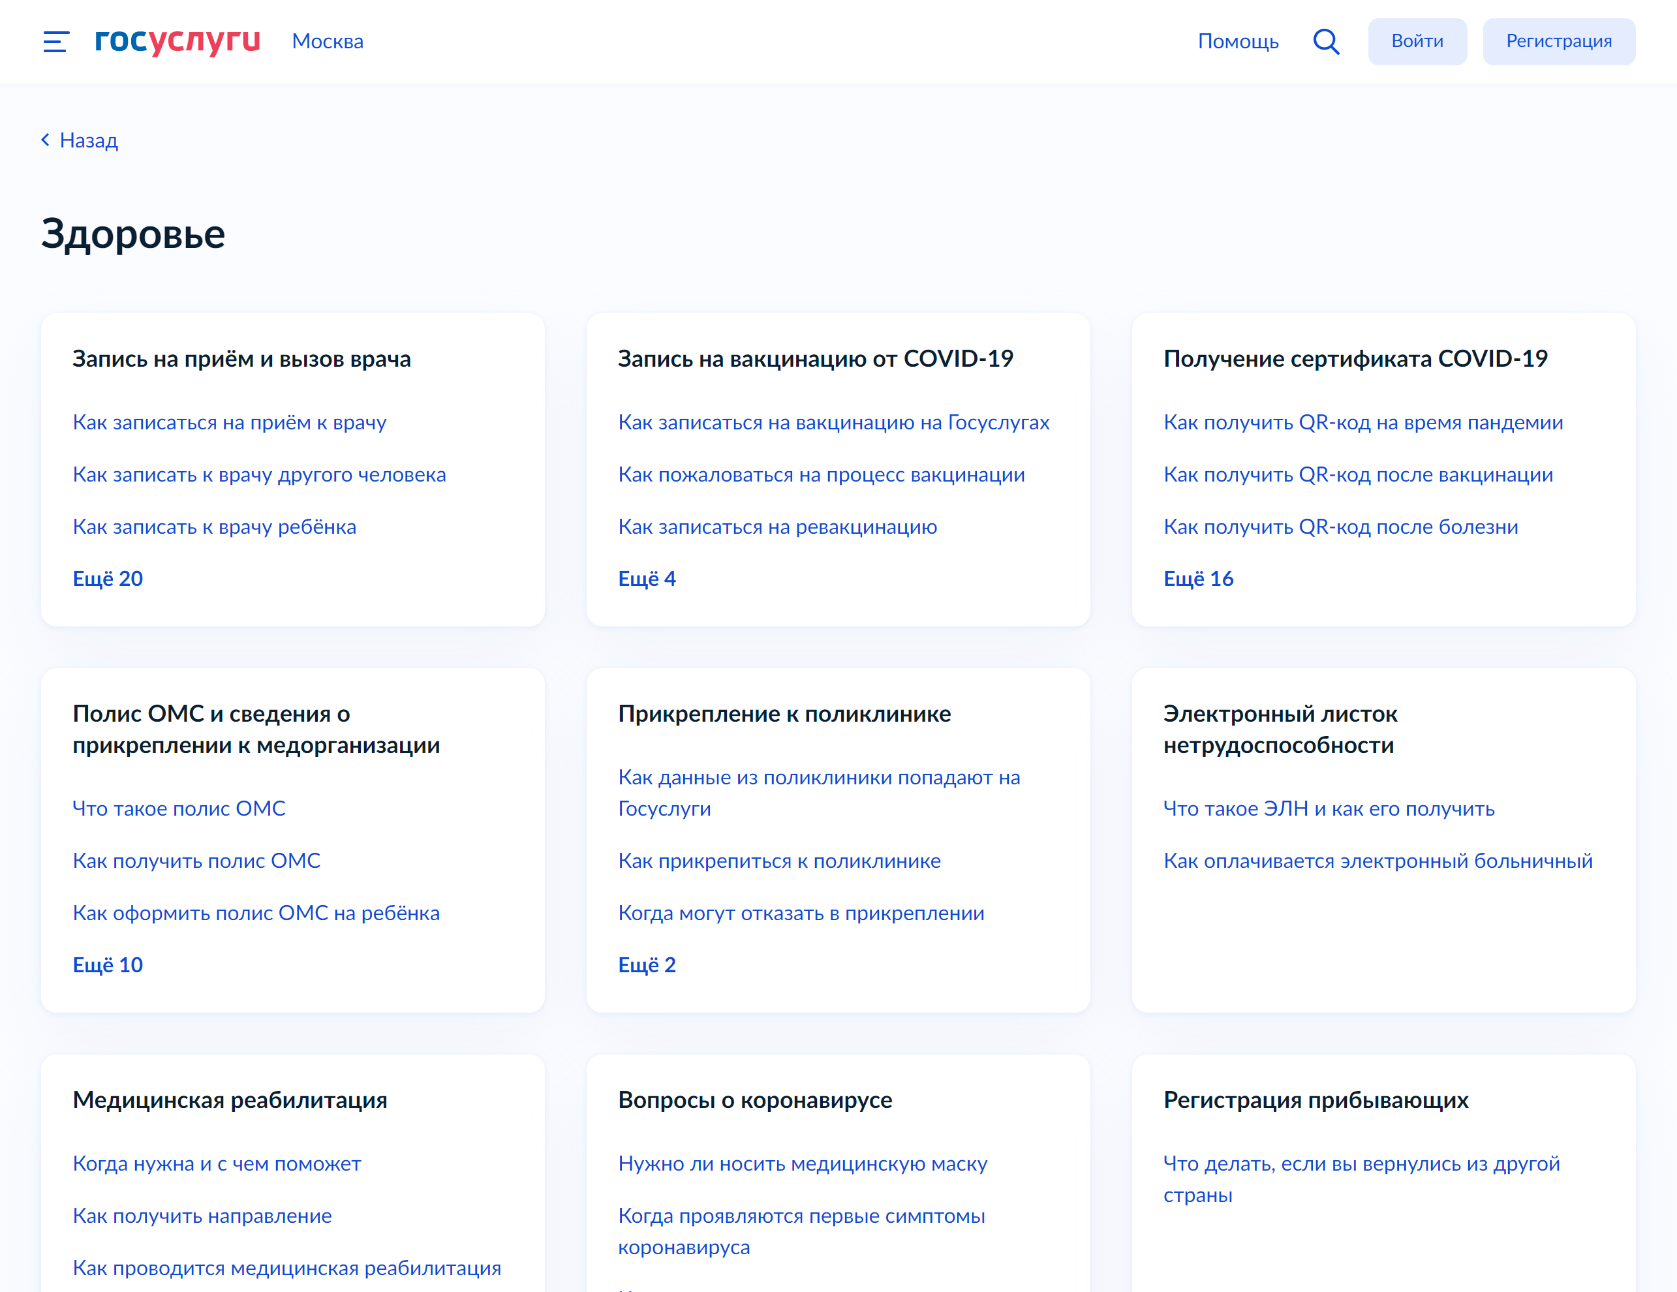Open the Помощь link
Image resolution: width=1677 pixels, height=1292 pixels.
pyautogui.click(x=1238, y=42)
